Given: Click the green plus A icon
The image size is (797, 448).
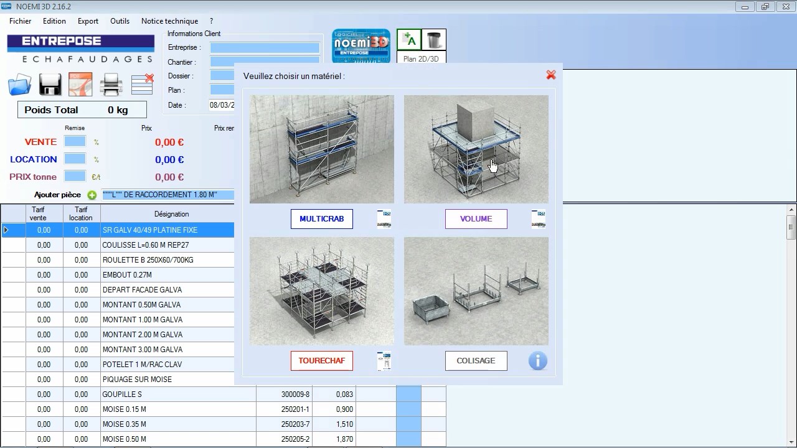Looking at the screenshot, I should pos(409,40).
